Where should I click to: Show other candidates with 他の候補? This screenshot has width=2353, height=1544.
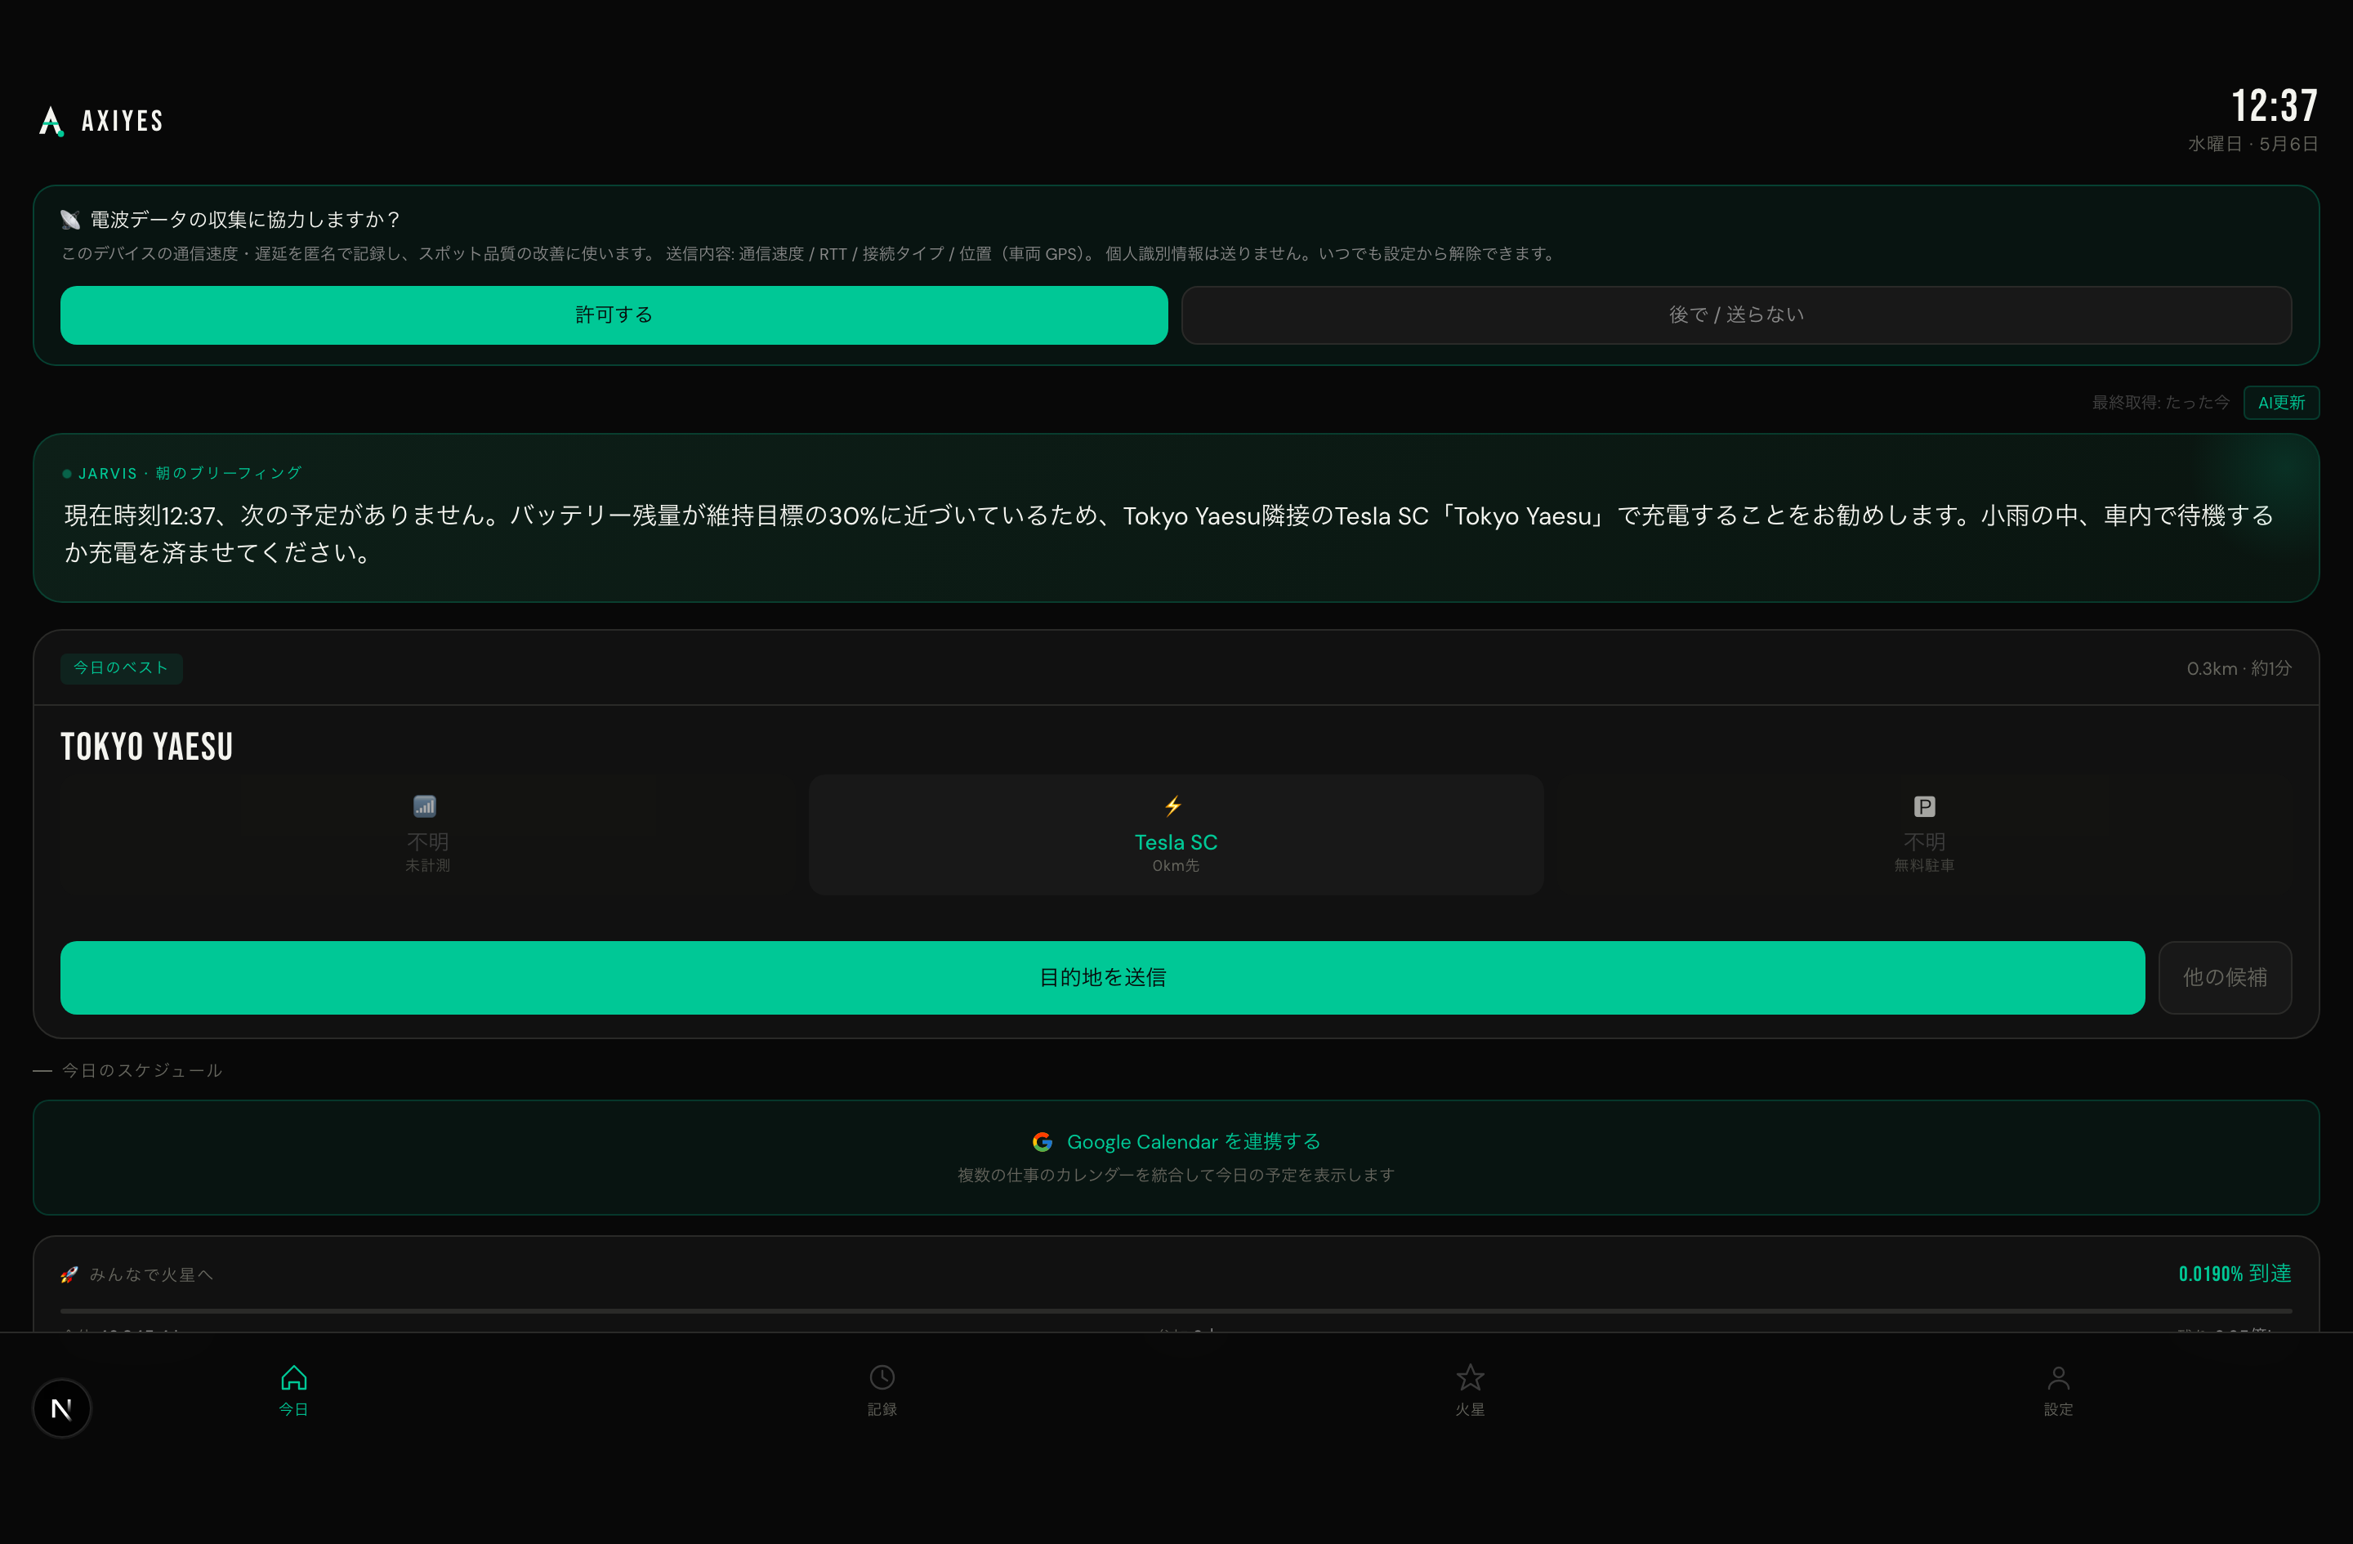tap(2225, 978)
